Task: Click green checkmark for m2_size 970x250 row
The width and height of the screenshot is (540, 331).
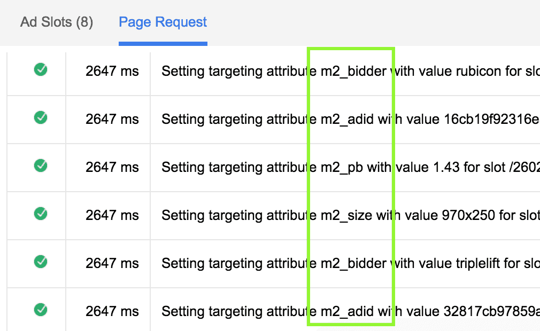Action: (41, 214)
